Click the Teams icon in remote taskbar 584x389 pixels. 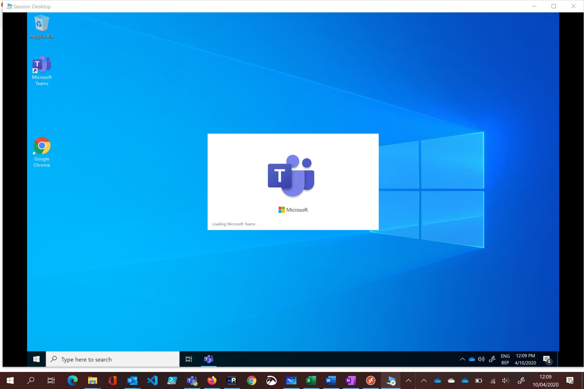coord(209,359)
